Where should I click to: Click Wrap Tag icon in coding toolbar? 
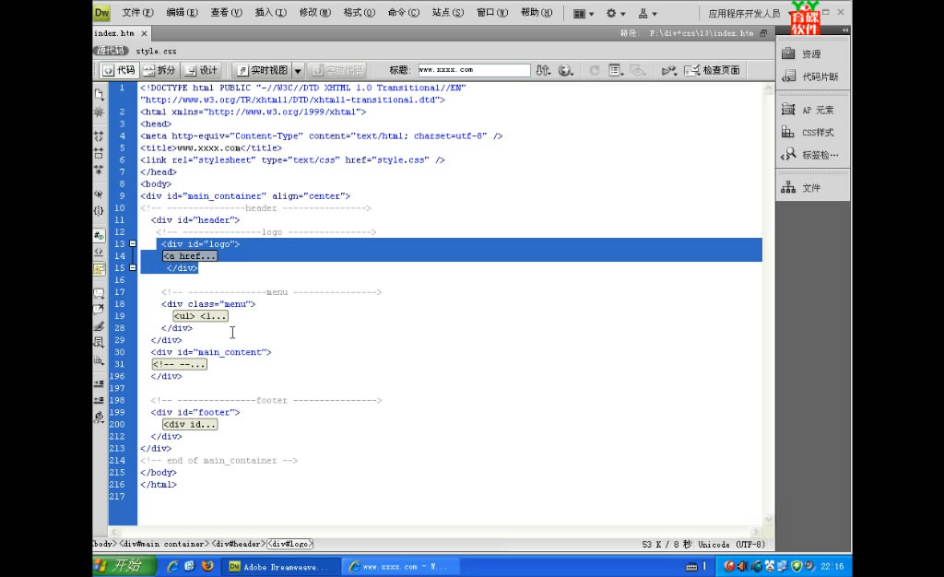[100, 326]
